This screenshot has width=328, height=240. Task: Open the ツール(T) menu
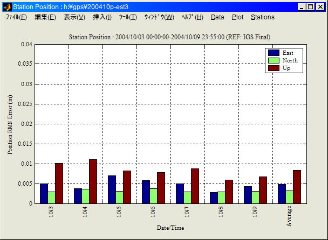(x=128, y=17)
